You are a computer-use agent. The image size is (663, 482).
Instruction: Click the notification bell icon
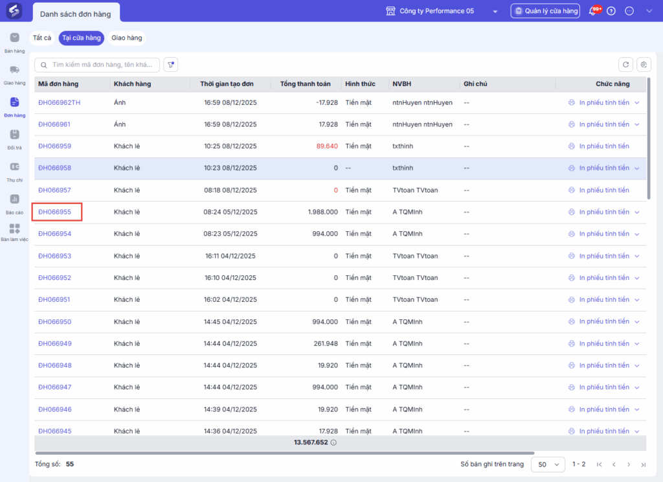point(592,12)
